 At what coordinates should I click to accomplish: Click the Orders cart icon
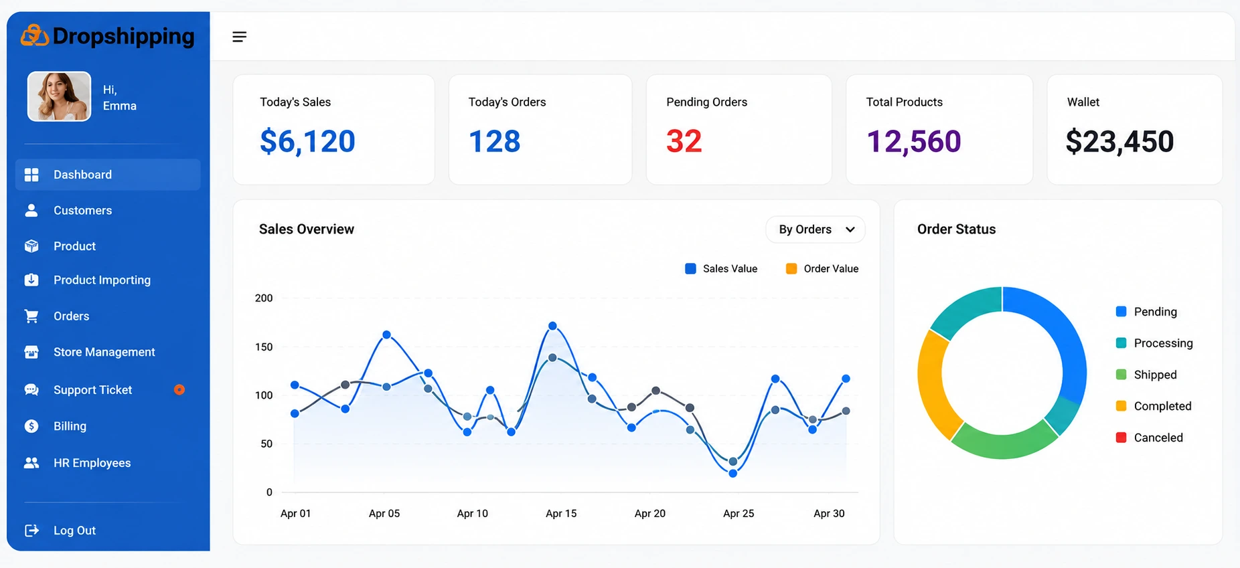(31, 316)
